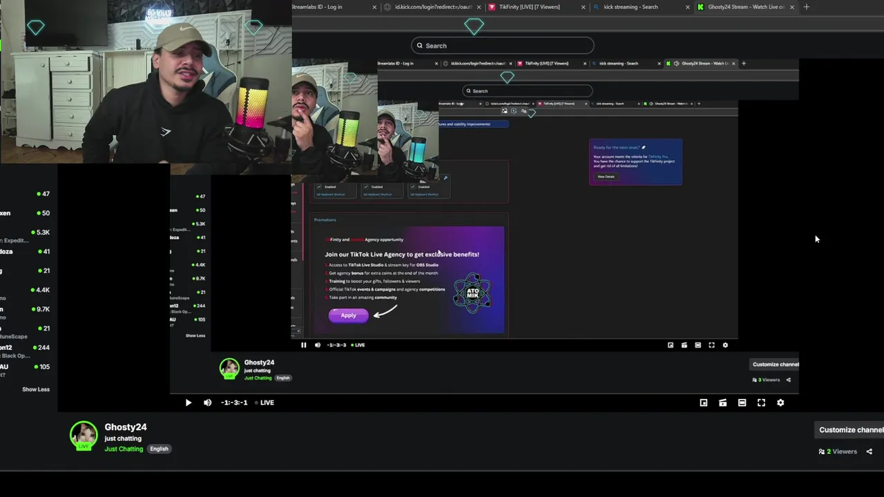Click View Details in the purple upgrade card
This screenshot has height=497, width=884.
coord(606,177)
